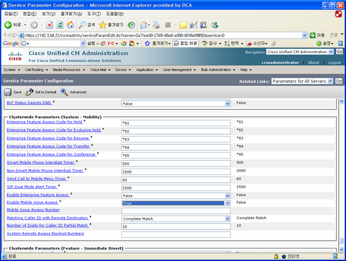The image size is (346, 261).
Task: Click the Stop loading icon
Action: tap(50, 25)
